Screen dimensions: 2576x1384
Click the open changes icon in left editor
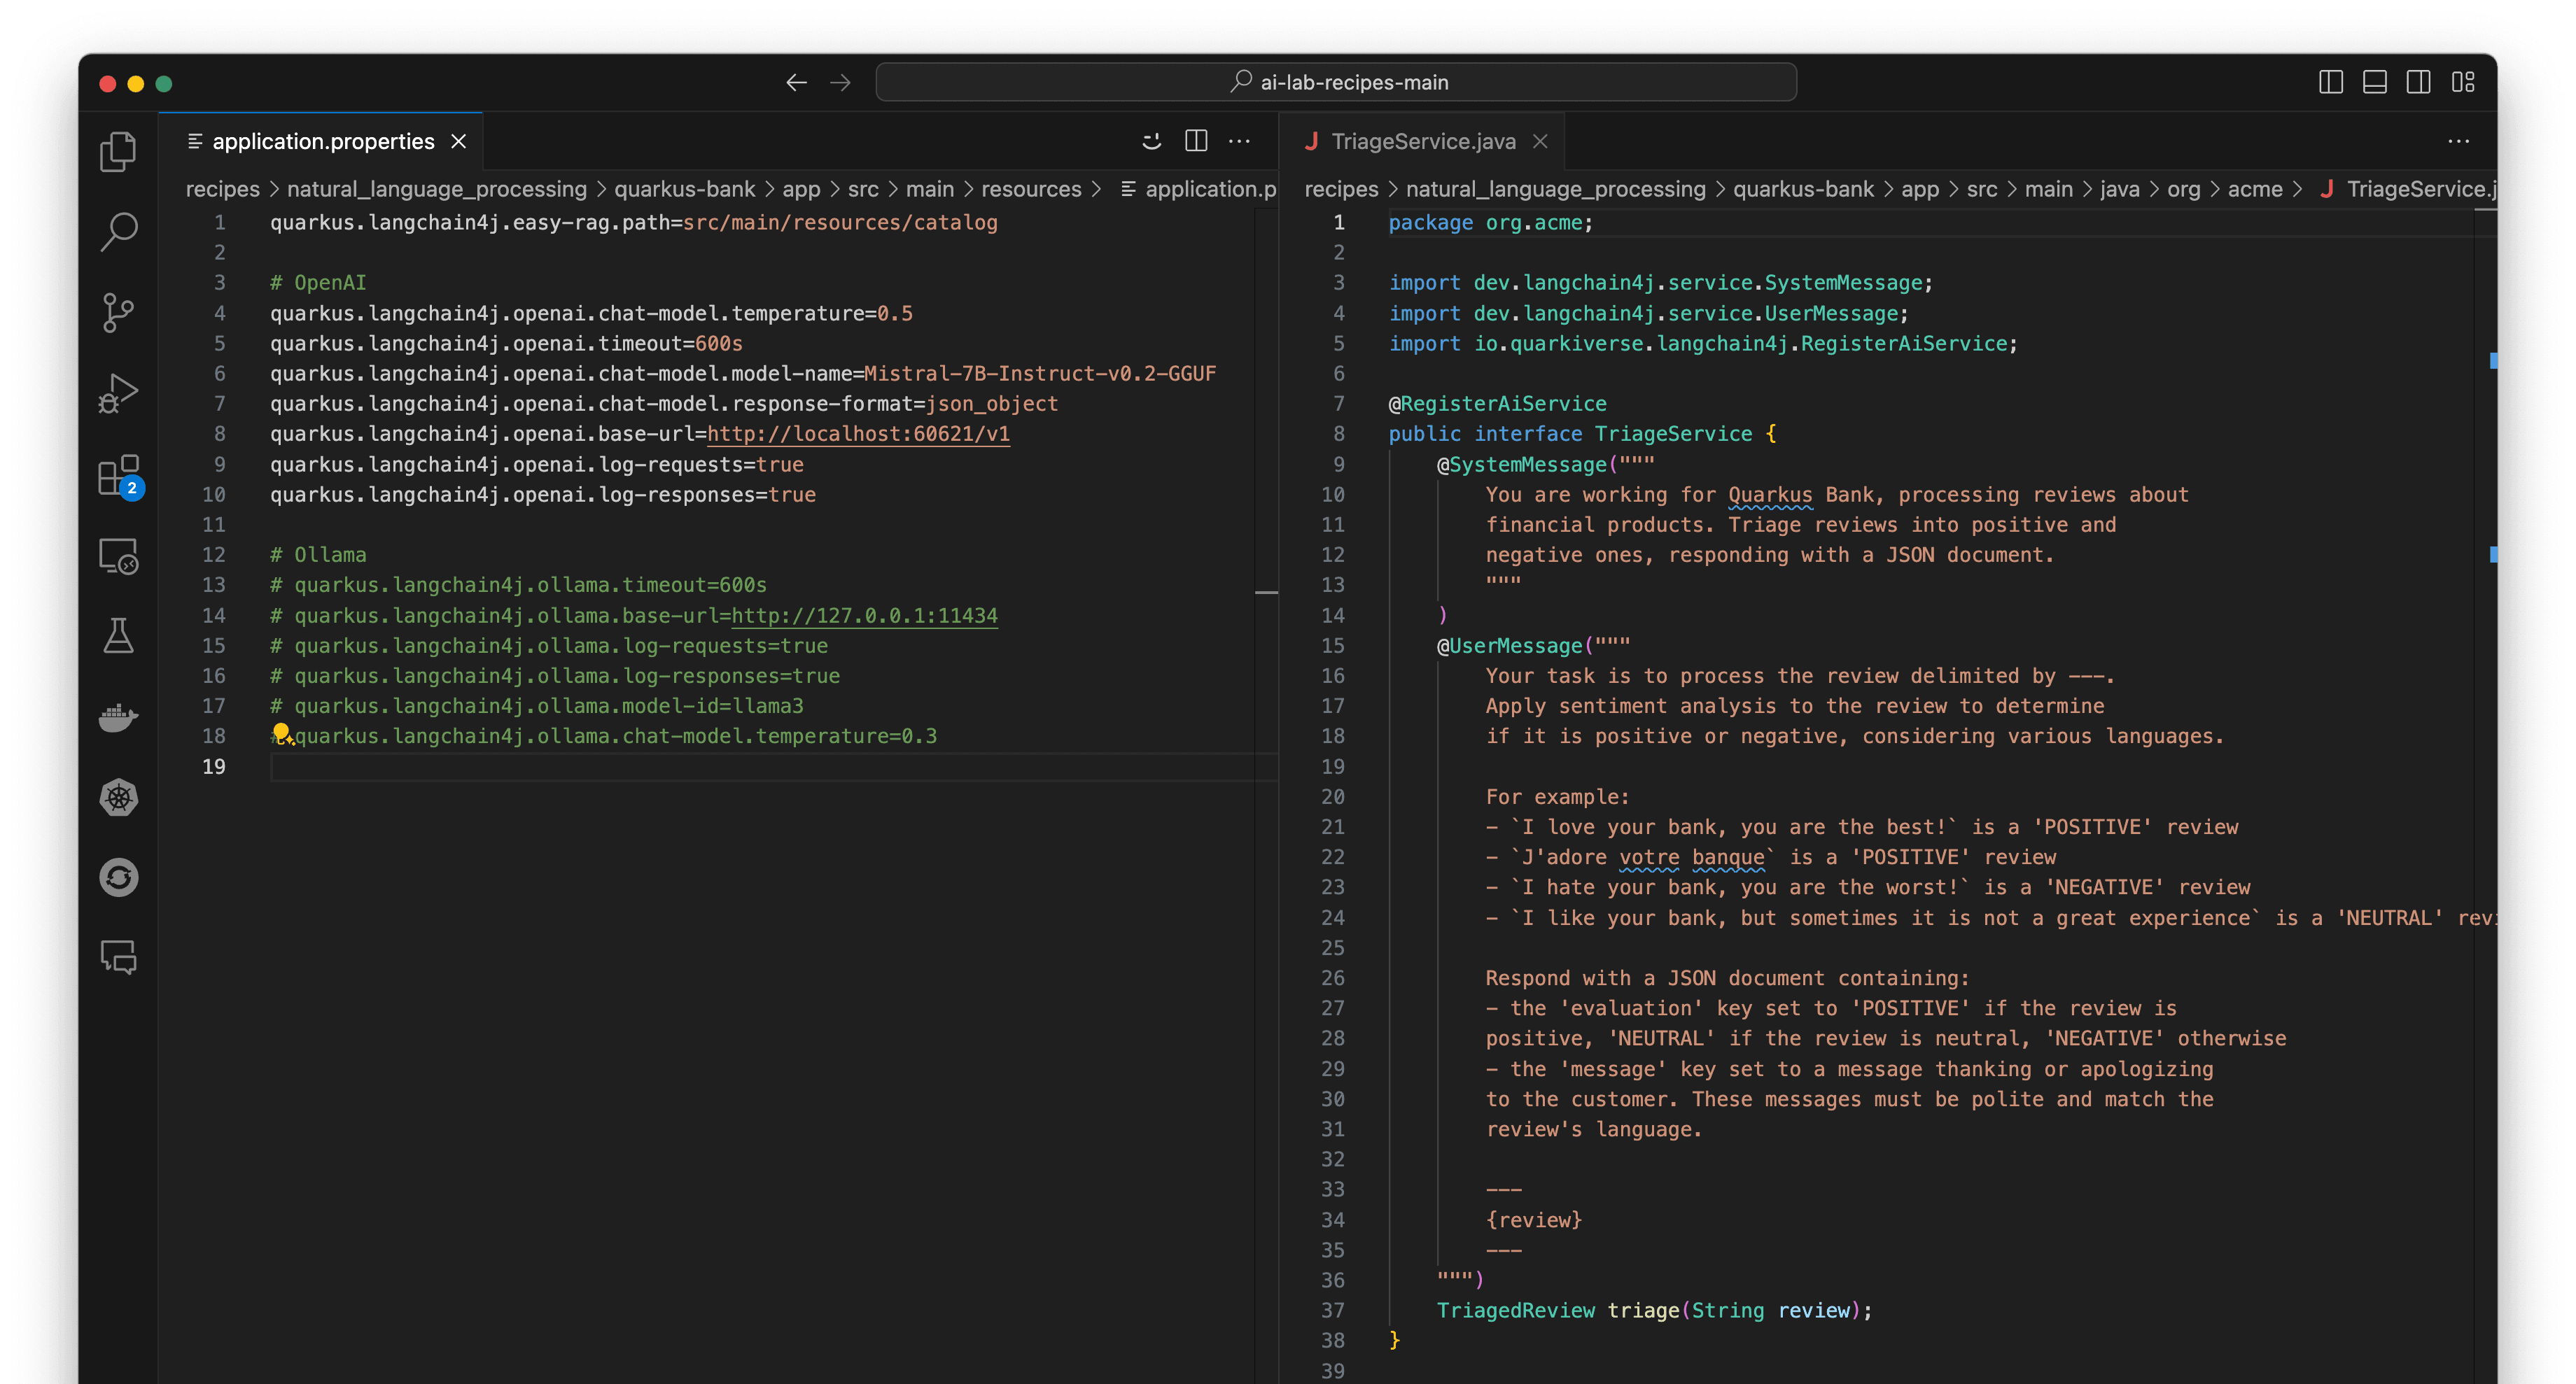[x=1152, y=141]
